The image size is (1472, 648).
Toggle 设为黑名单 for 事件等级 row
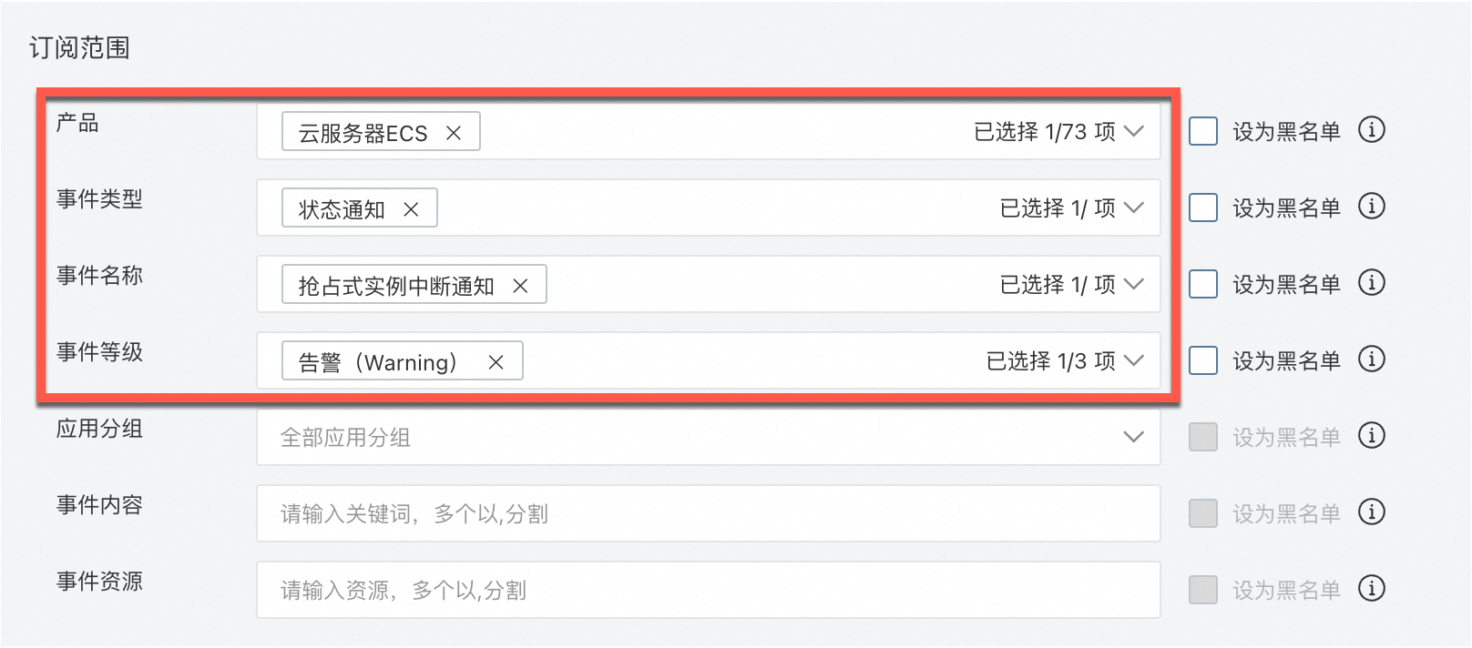point(1203,360)
